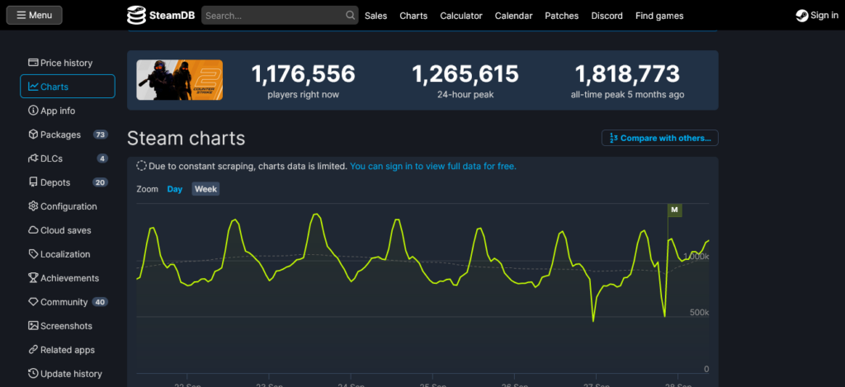Click the DLCs puzzle icon
The image size is (845, 387).
click(x=33, y=158)
